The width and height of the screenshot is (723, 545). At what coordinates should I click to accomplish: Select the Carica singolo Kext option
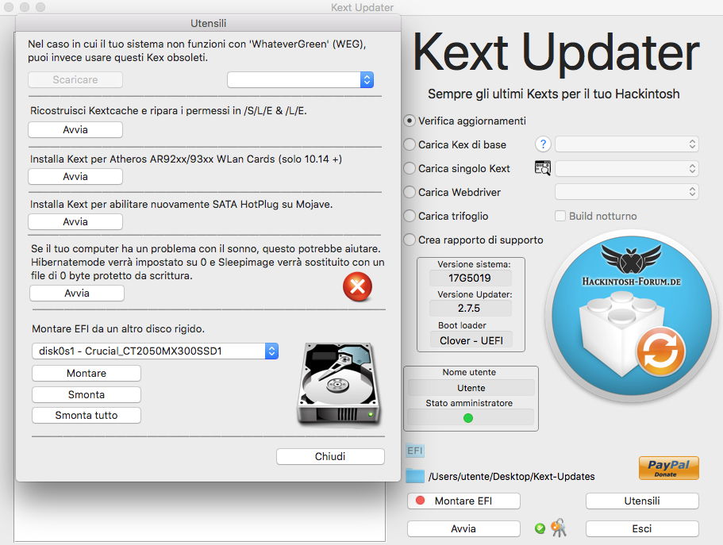[409, 168]
